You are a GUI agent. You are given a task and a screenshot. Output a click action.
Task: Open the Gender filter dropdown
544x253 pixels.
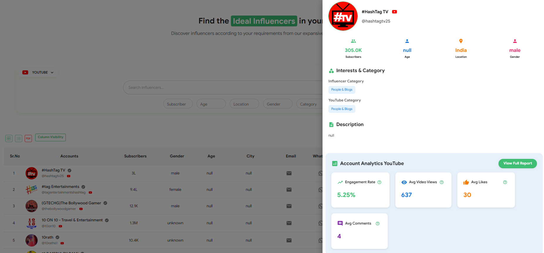[x=278, y=104]
